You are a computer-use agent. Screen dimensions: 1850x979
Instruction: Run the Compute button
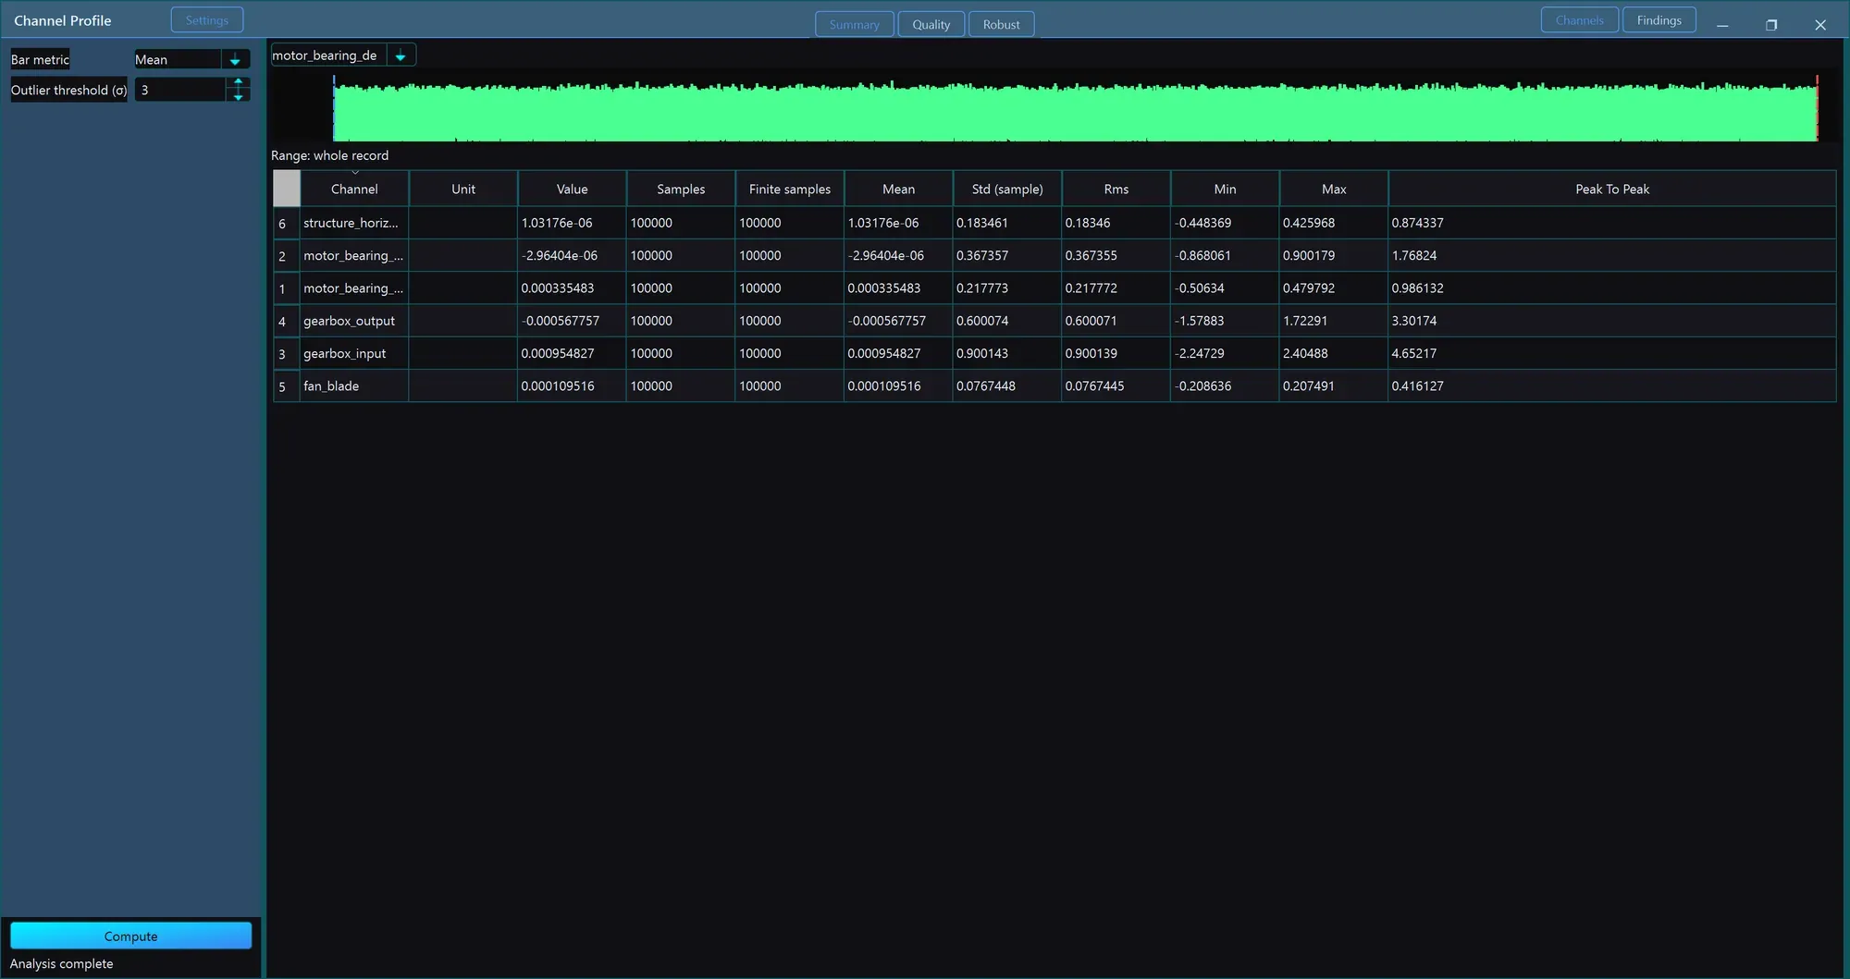point(130,936)
